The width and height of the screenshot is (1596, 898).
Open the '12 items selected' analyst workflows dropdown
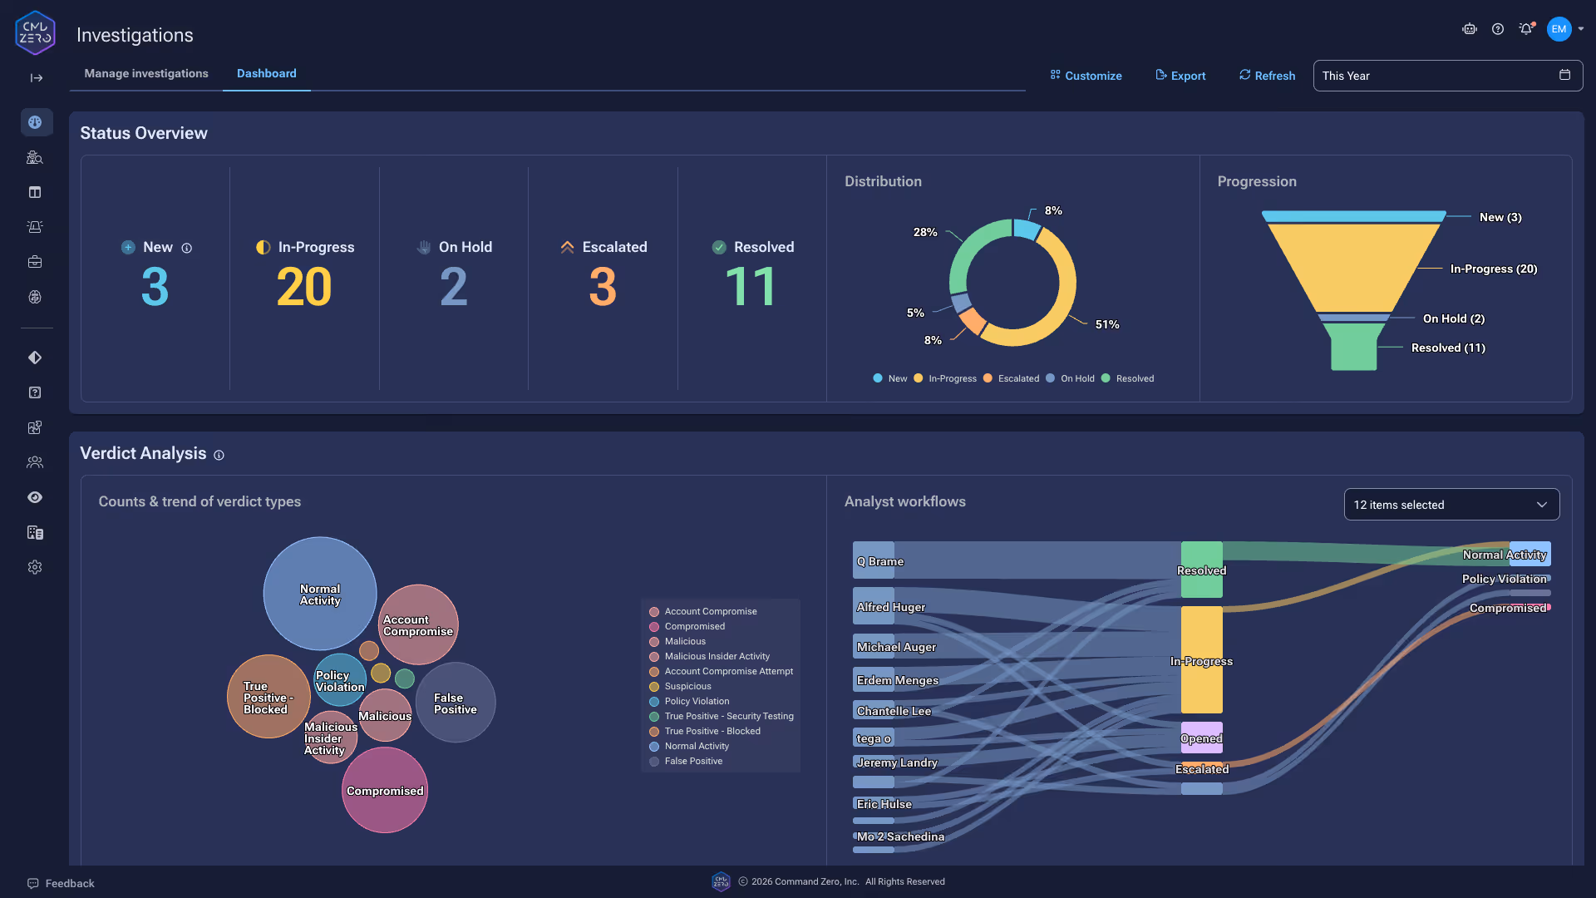coord(1451,504)
